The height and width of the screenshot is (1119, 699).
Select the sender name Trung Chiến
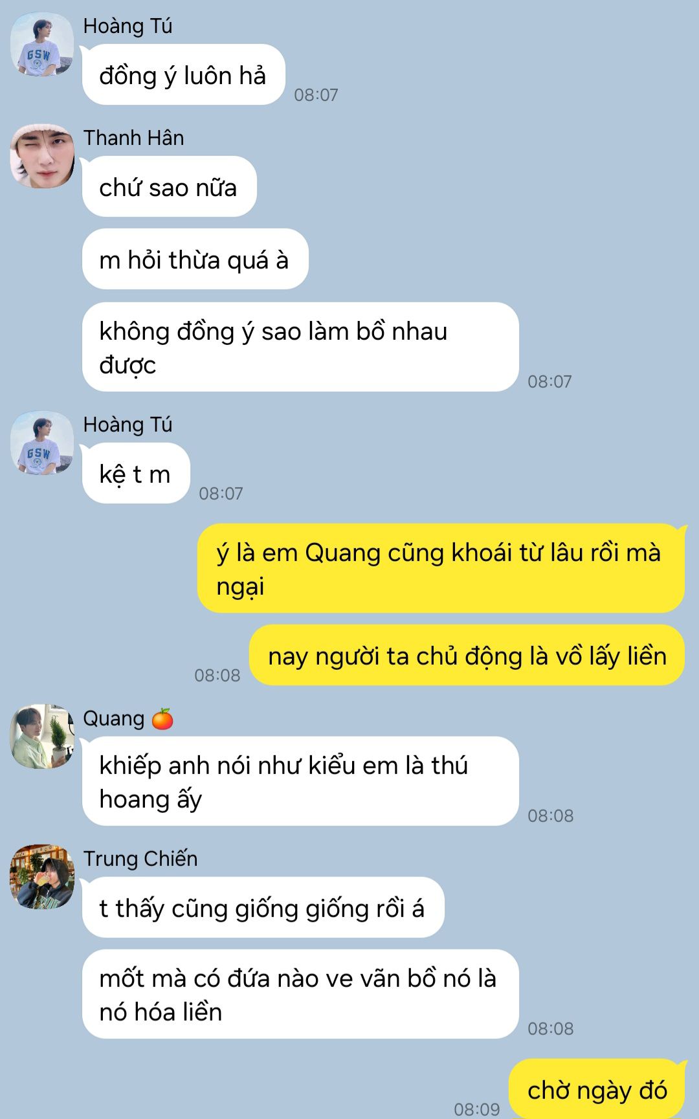coord(140,859)
